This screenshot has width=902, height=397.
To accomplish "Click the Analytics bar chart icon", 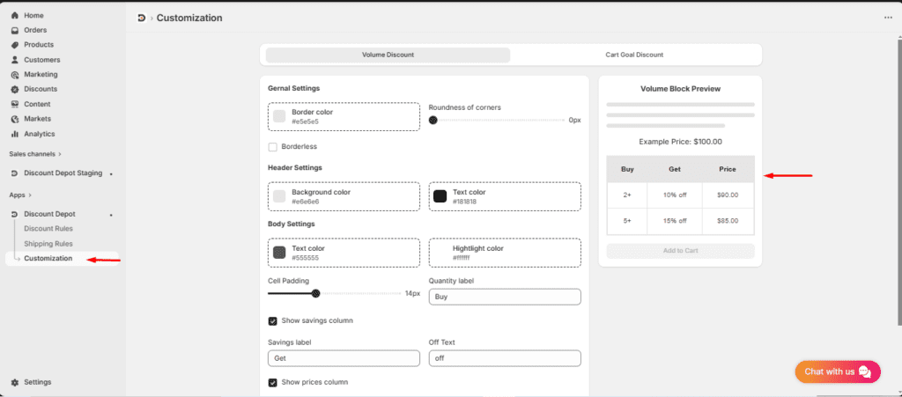I will point(15,134).
